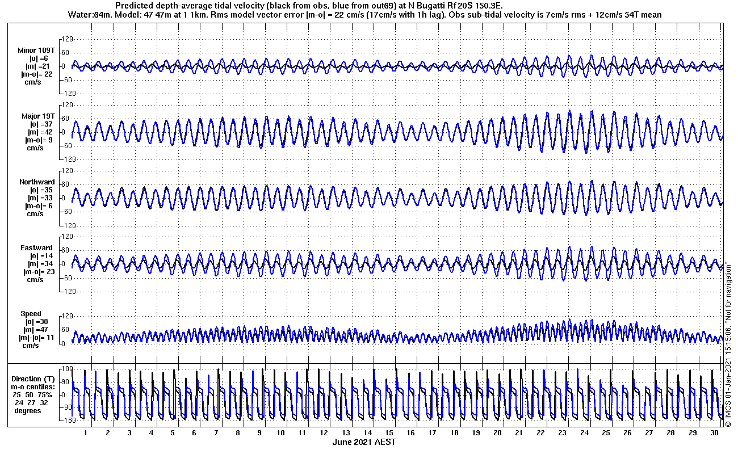Click the 'cm/s' unit under Speed panel stats

pos(31,345)
